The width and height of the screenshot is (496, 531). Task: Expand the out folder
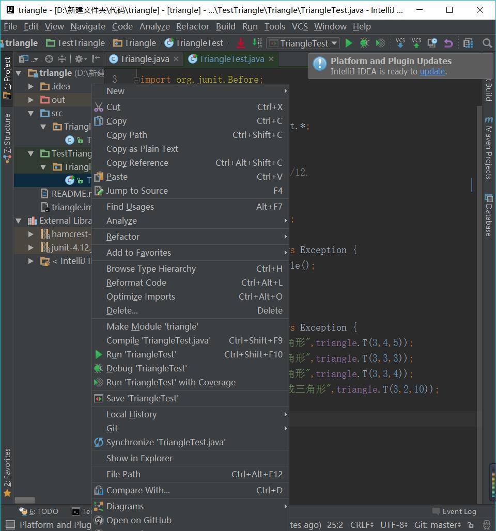pyautogui.click(x=31, y=100)
